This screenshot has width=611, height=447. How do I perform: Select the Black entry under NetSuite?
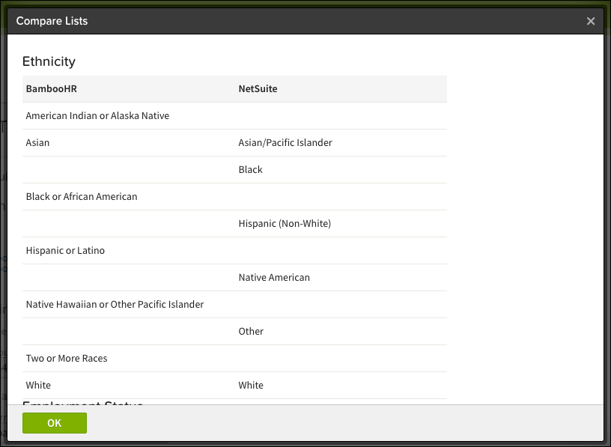point(251,169)
